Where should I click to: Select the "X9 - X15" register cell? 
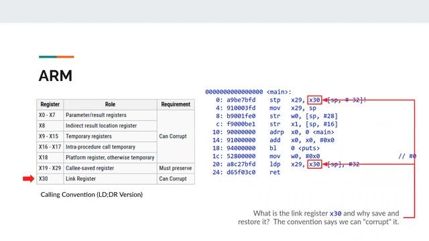click(x=50, y=137)
